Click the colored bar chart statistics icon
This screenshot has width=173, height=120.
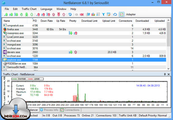(93, 14)
